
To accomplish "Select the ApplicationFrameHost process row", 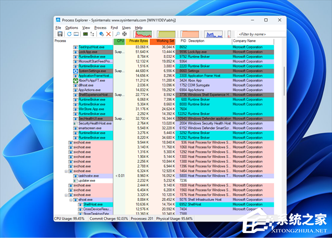I will click(164, 76).
